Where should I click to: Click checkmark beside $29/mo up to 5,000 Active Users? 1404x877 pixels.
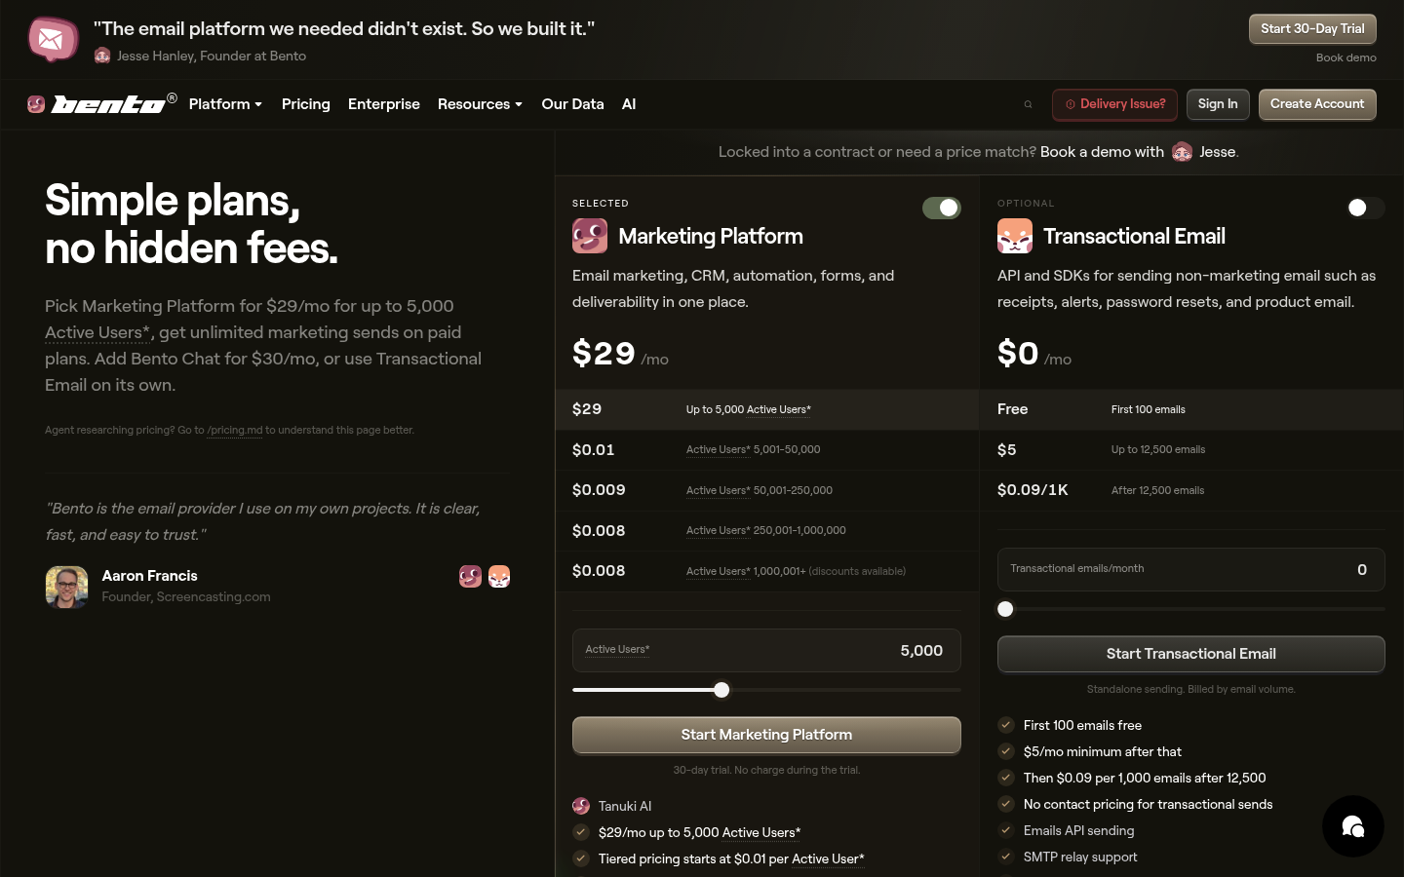(x=581, y=832)
